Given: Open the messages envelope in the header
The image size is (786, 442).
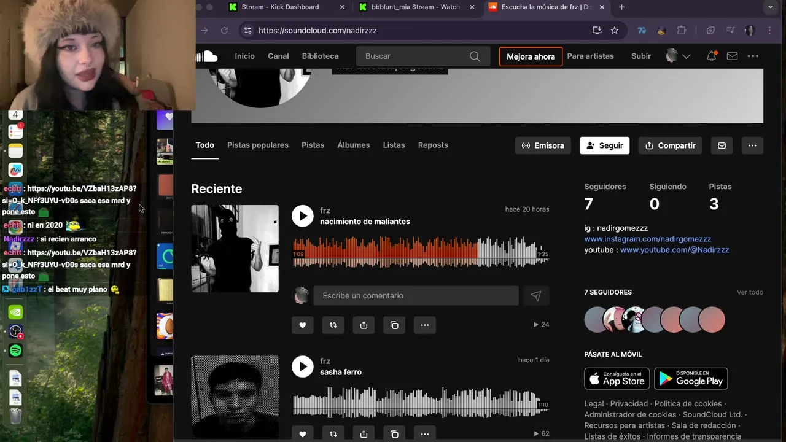Looking at the screenshot, I should [x=732, y=56].
